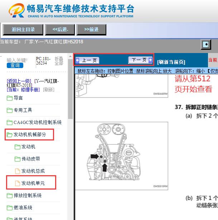
Task: Click the PC.181-26234 text
Action: coord(43,61)
